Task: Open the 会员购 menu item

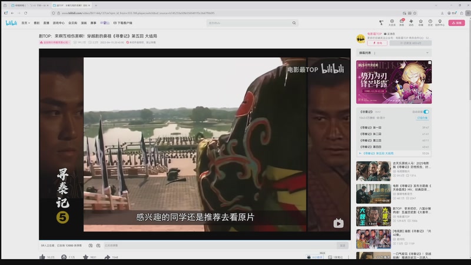Action: pyautogui.click(x=72, y=23)
